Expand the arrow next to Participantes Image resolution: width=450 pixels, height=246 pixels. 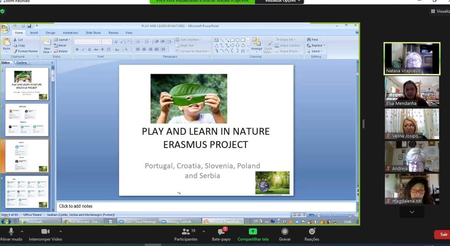[204, 231]
